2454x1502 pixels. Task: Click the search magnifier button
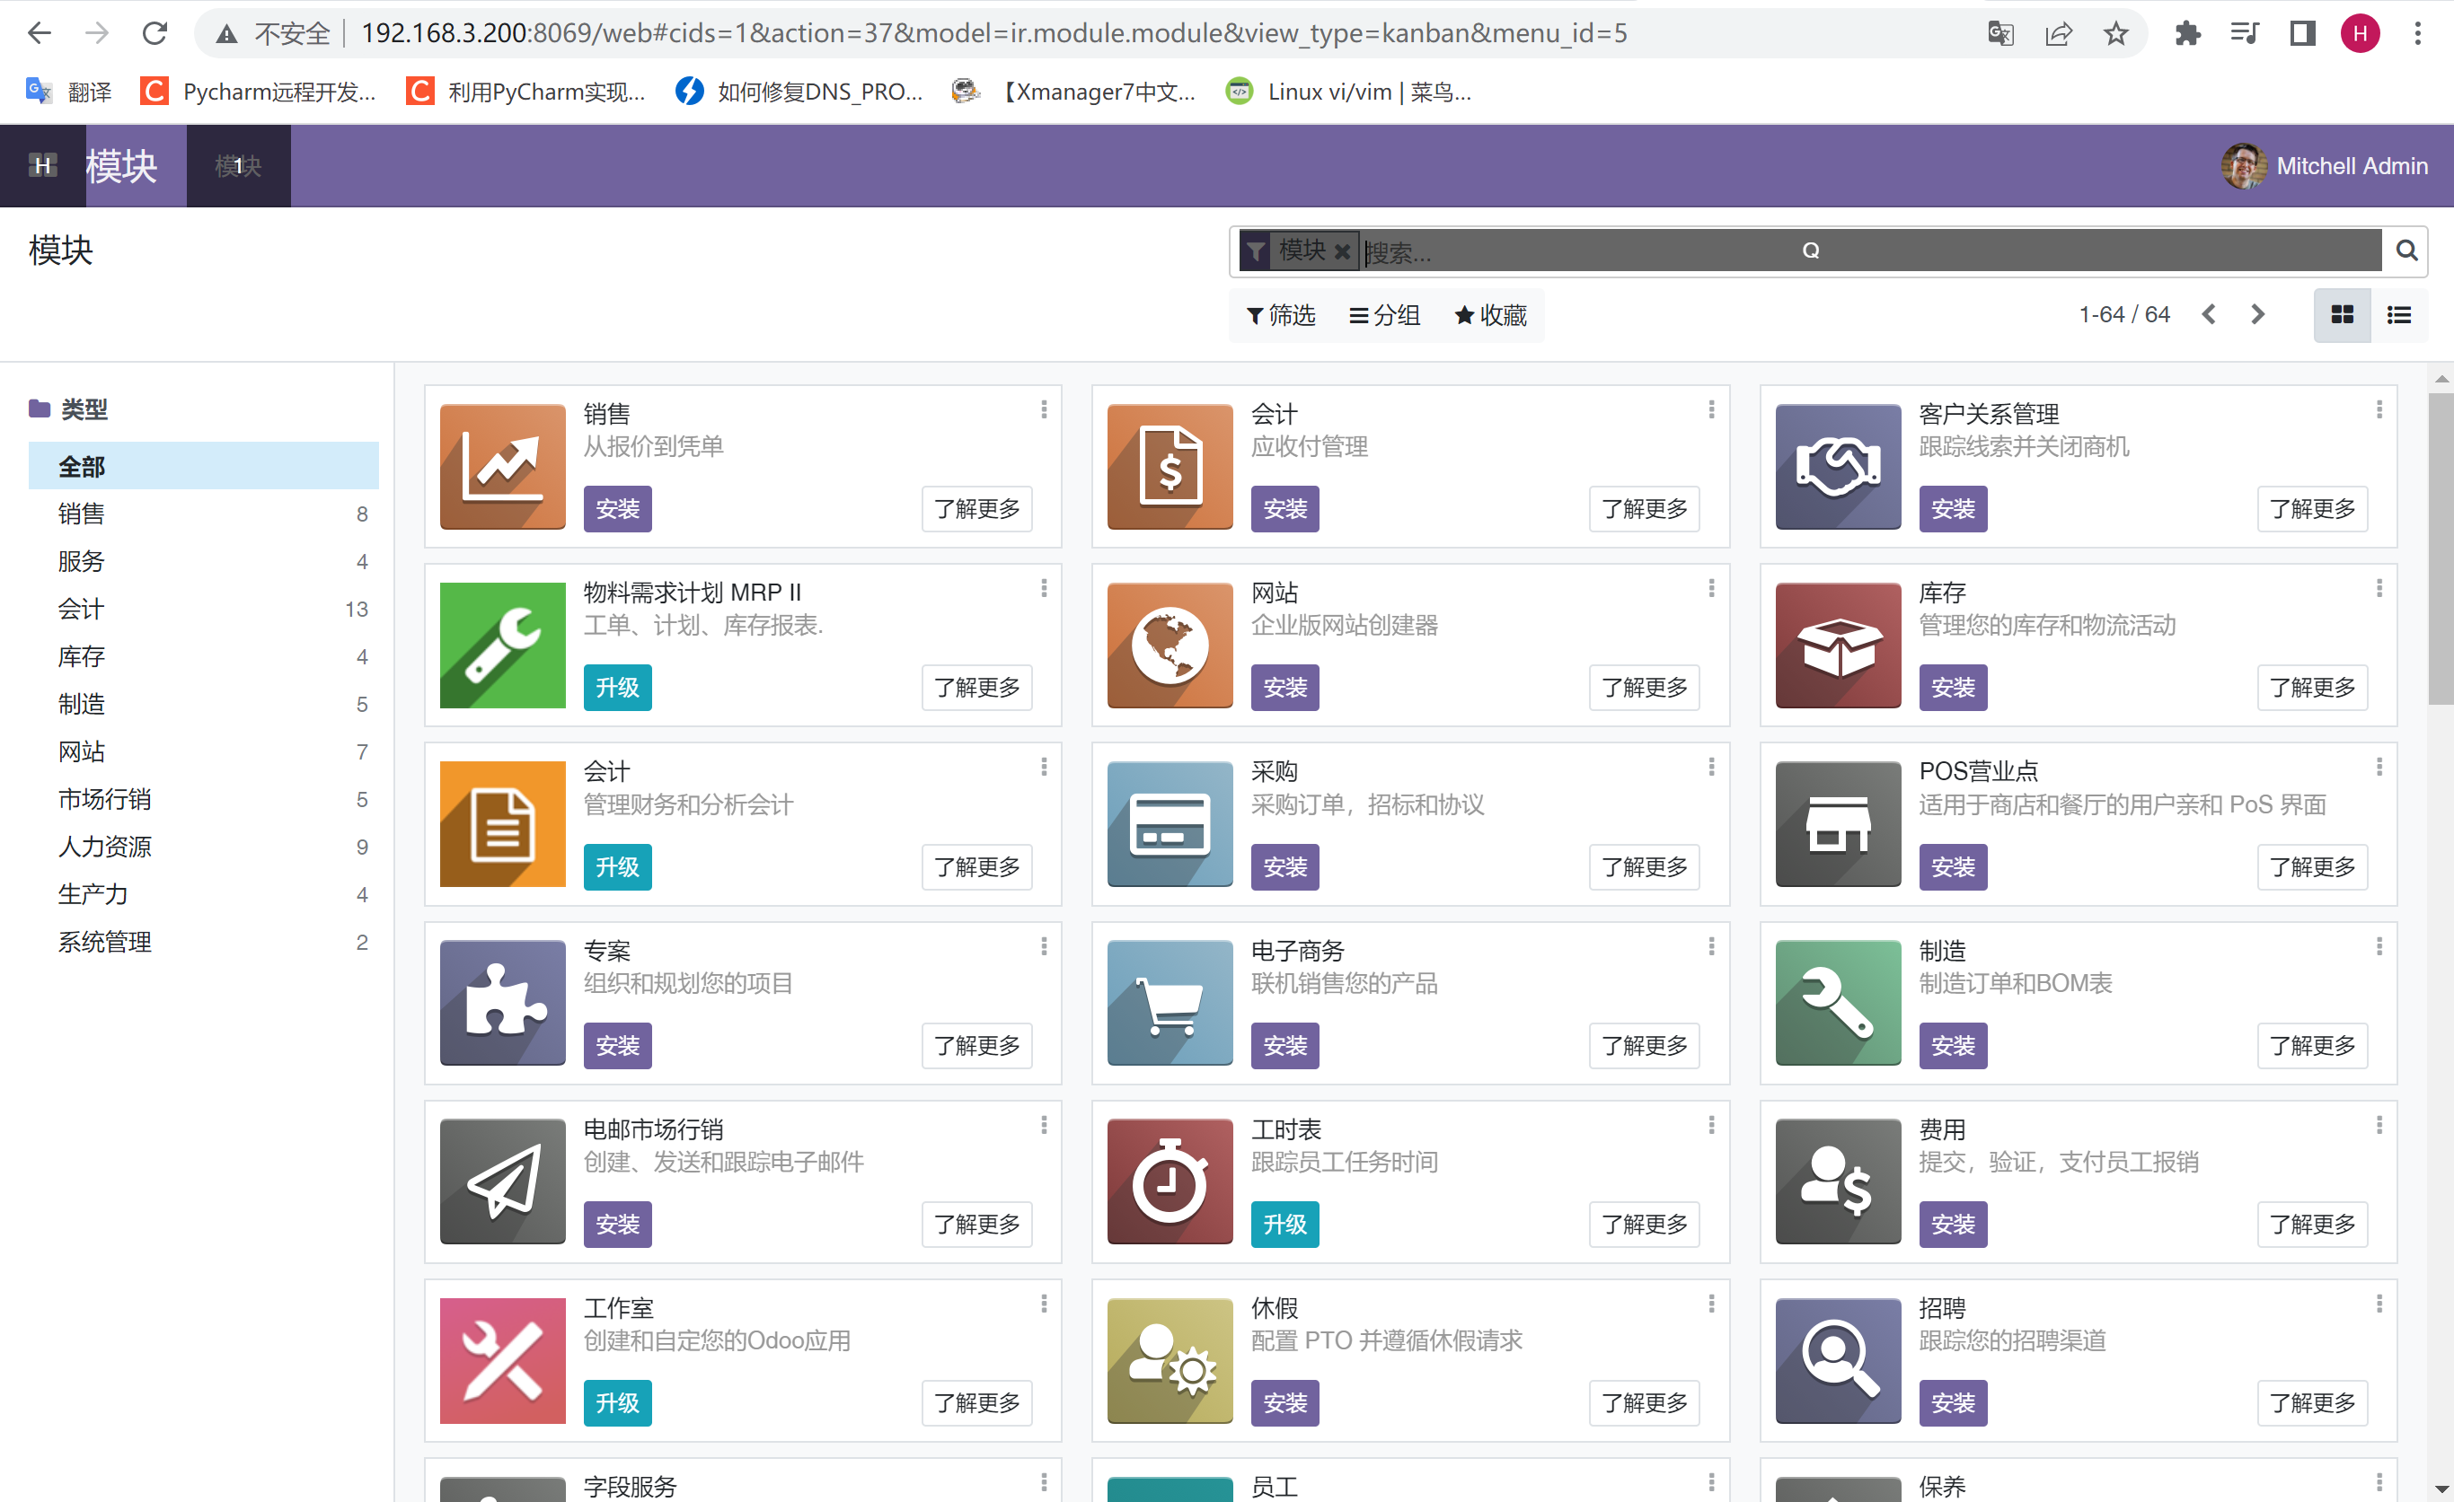pyautogui.click(x=2406, y=250)
